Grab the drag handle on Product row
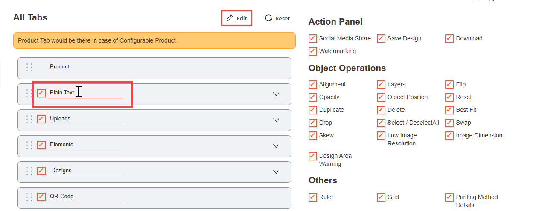 tap(29, 67)
